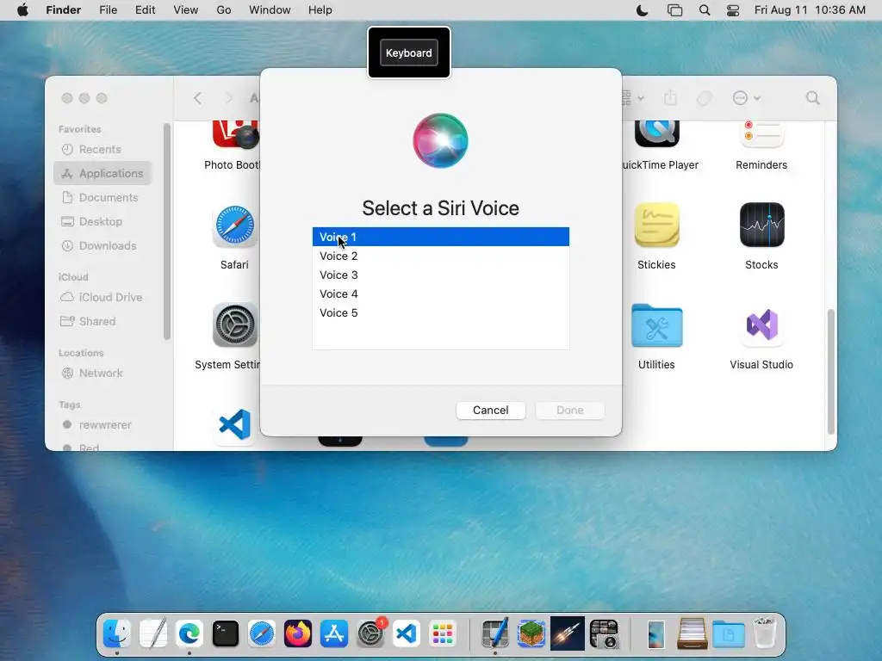Open TextEdit from the Dock
Image resolution: width=882 pixels, height=661 pixels.
coord(153,634)
